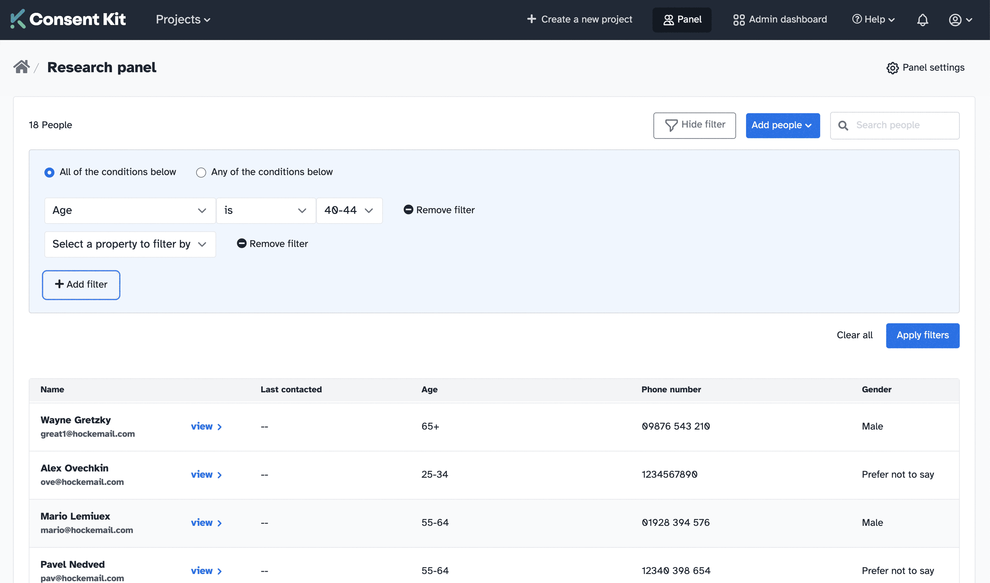Select the 'All of the conditions below' radio
990x583 pixels.
pyautogui.click(x=49, y=172)
